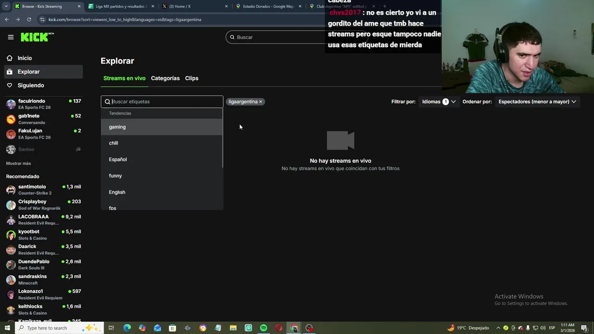Click the Windows taskbar search box
This screenshot has width=594, height=334.
[58, 328]
